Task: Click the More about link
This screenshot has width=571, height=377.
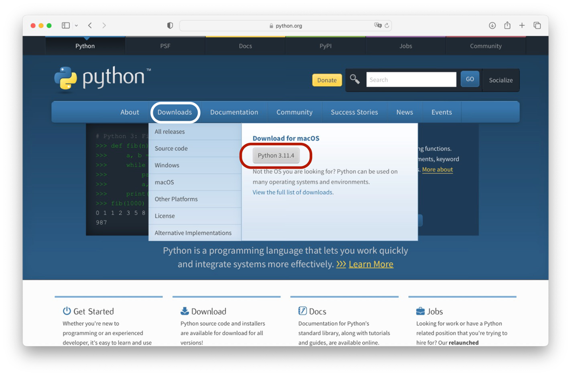Action: pos(438,169)
